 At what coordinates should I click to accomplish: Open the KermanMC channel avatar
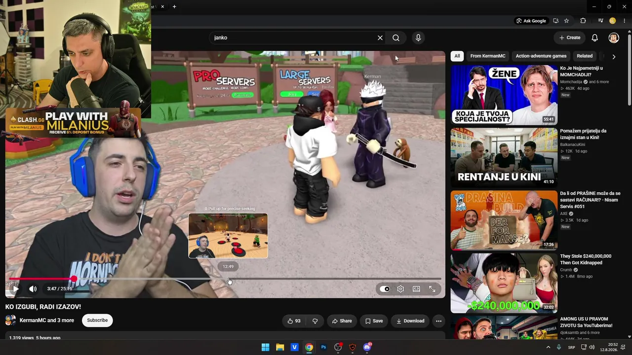tap(10, 320)
